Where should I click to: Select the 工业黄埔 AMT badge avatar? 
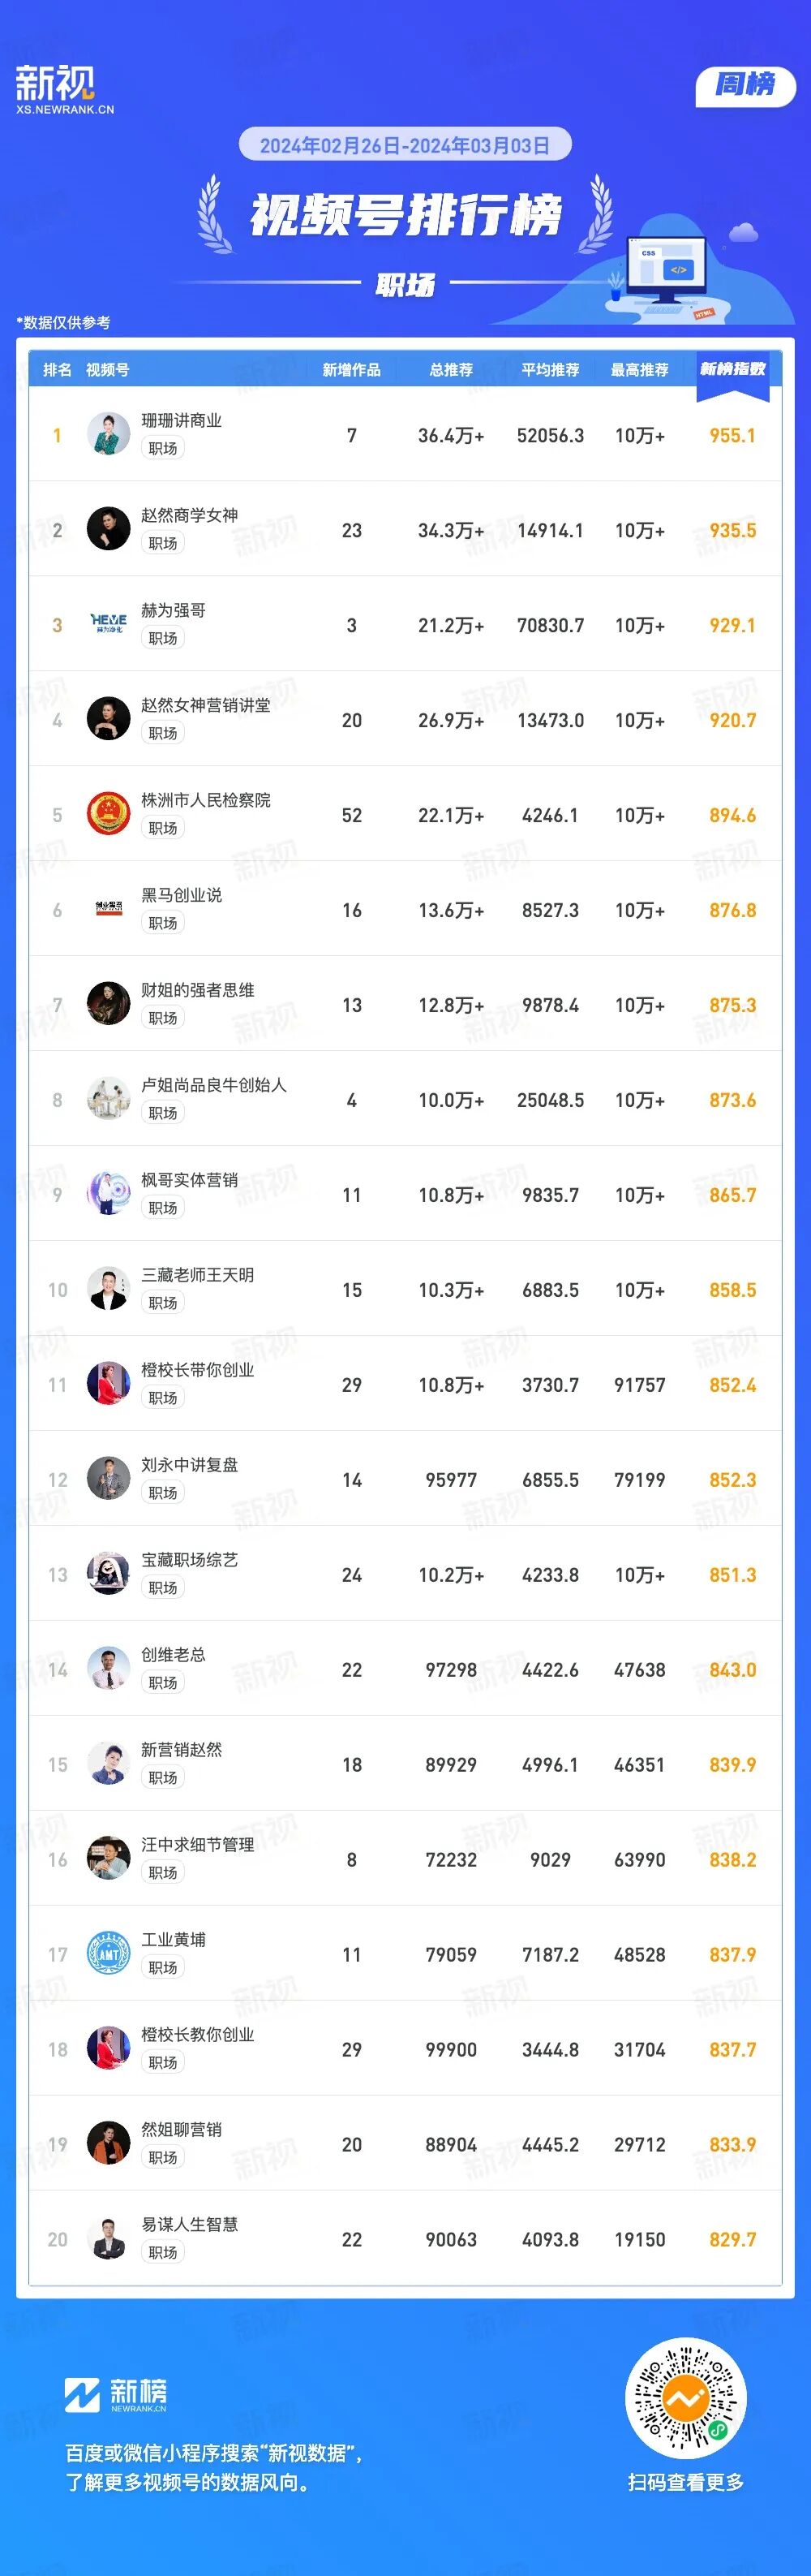108,1954
